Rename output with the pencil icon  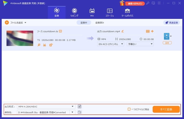(122, 31)
